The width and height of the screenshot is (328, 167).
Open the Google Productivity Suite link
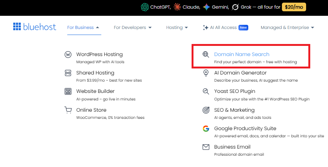click(245, 129)
